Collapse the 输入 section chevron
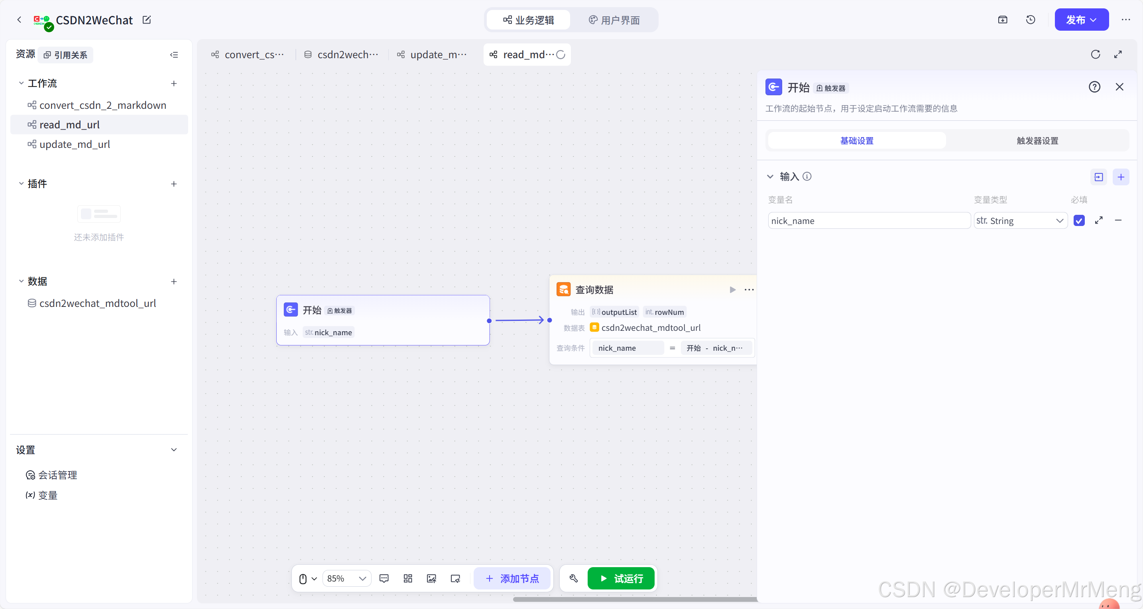The width and height of the screenshot is (1143, 609). pos(770,177)
